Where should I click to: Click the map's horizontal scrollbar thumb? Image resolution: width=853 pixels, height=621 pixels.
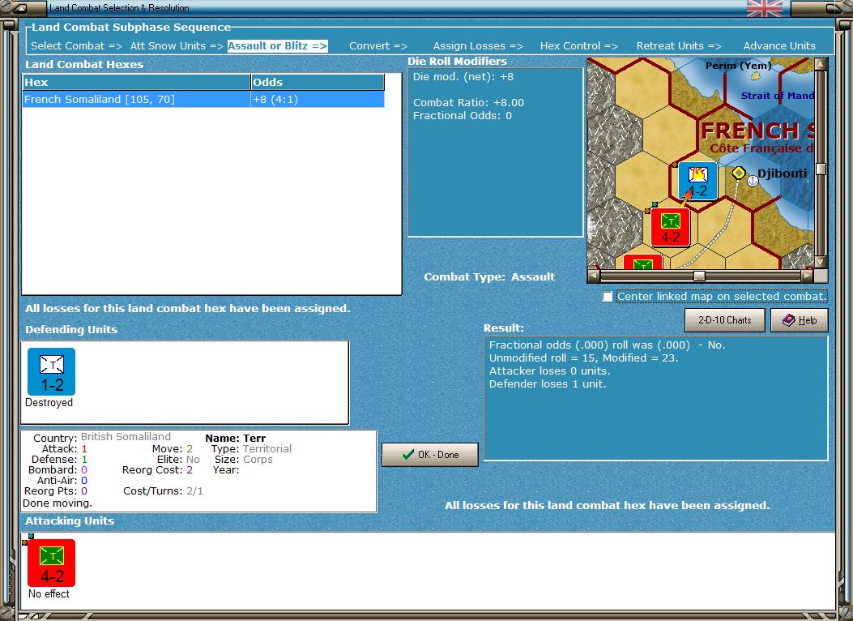pos(699,276)
